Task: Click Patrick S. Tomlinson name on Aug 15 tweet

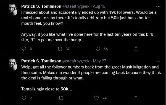Action: point(41,6)
